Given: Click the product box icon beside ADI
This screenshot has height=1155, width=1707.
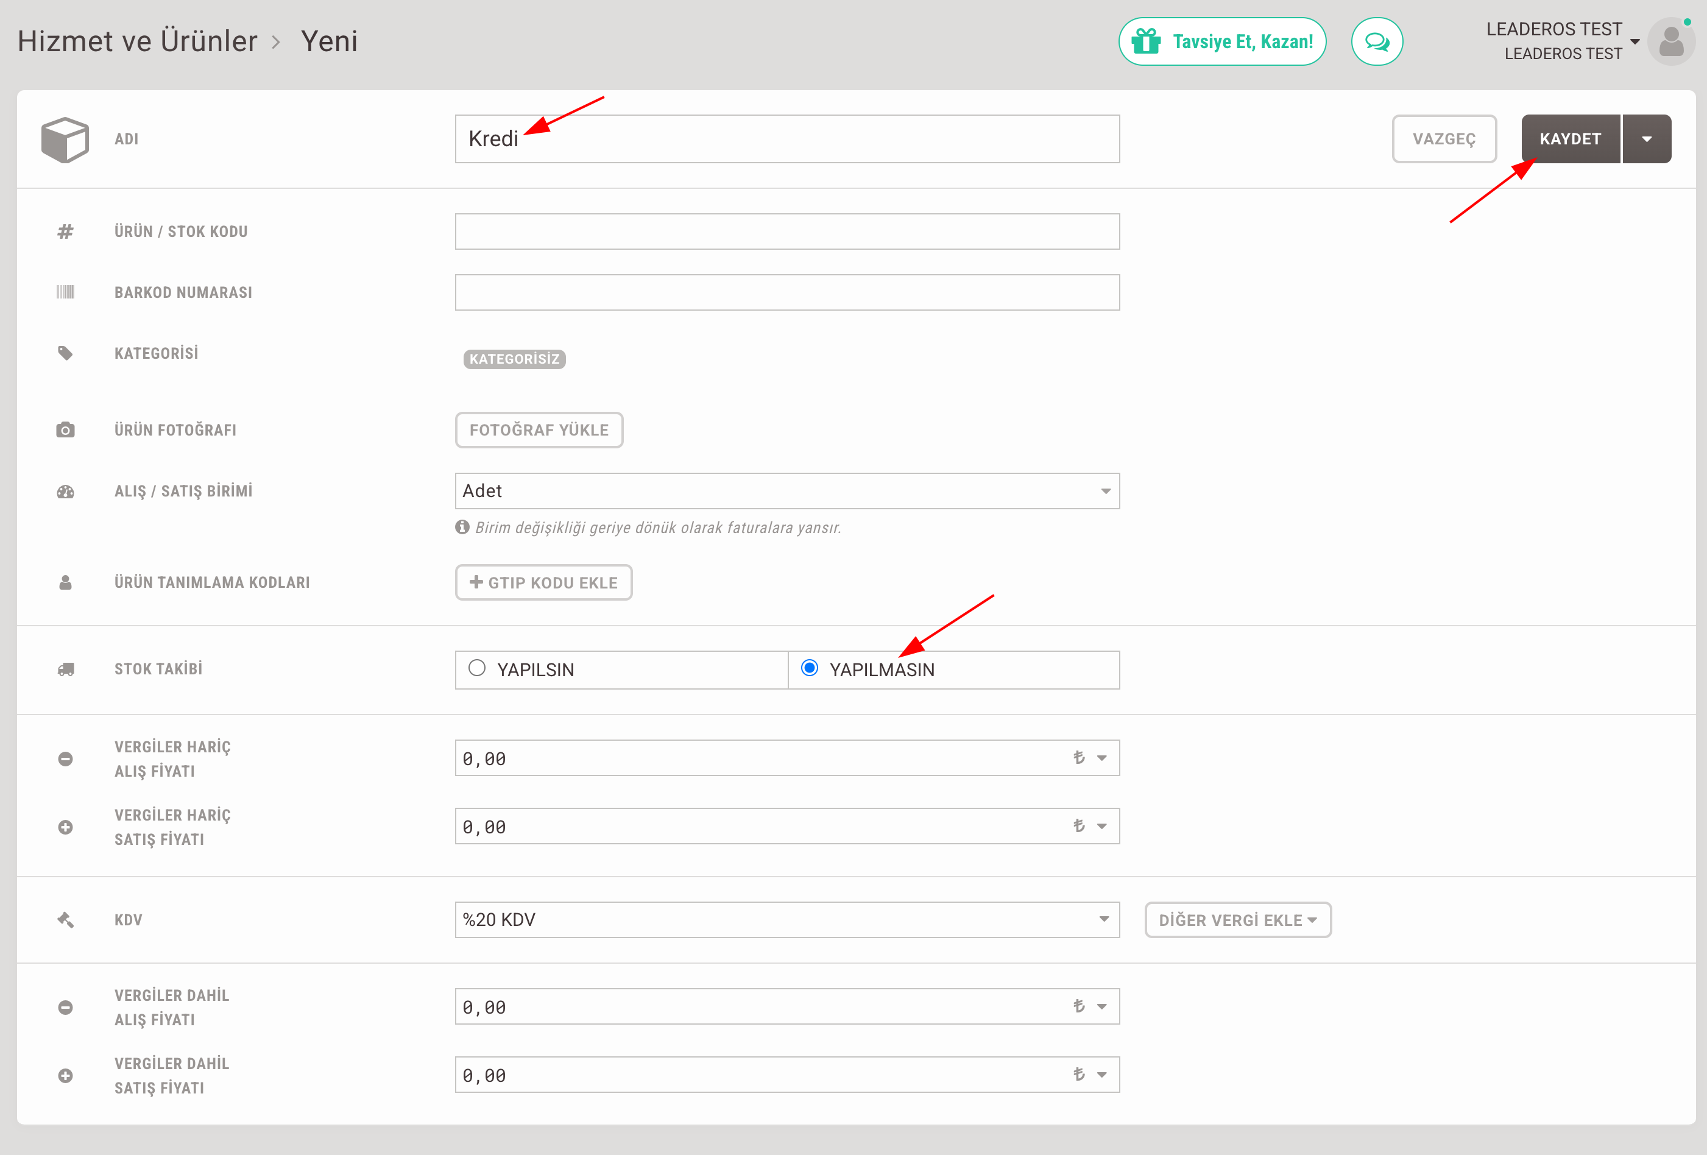Looking at the screenshot, I should 65,139.
